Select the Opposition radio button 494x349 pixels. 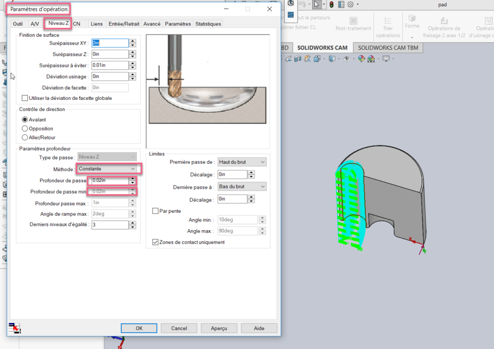click(25, 128)
